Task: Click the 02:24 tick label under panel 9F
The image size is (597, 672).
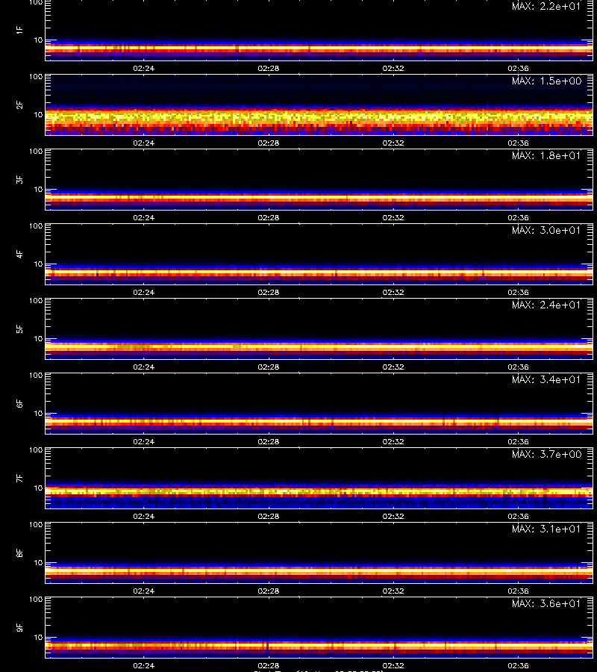Action: point(143,665)
